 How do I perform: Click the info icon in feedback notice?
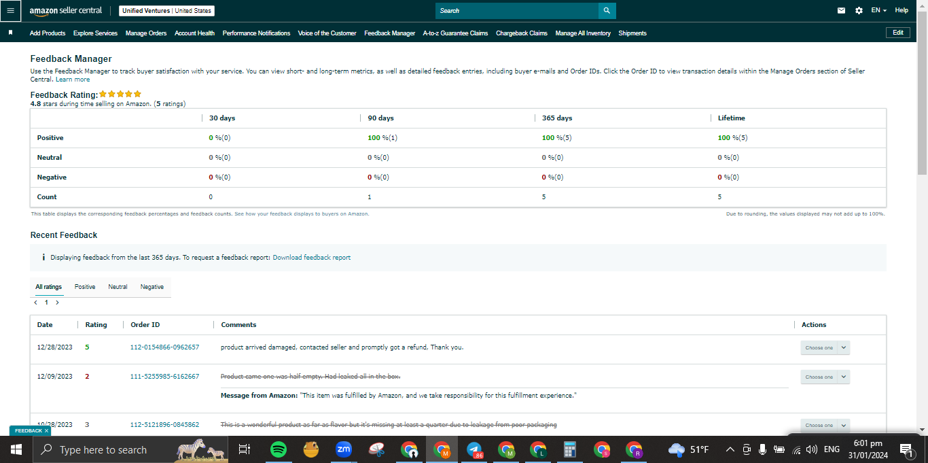pyautogui.click(x=43, y=258)
